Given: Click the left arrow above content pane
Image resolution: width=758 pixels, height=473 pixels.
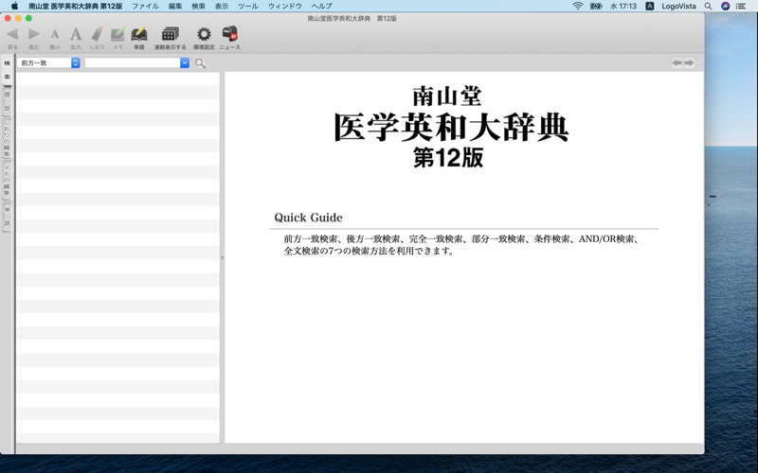Looking at the screenshot, I should point(677,62).
